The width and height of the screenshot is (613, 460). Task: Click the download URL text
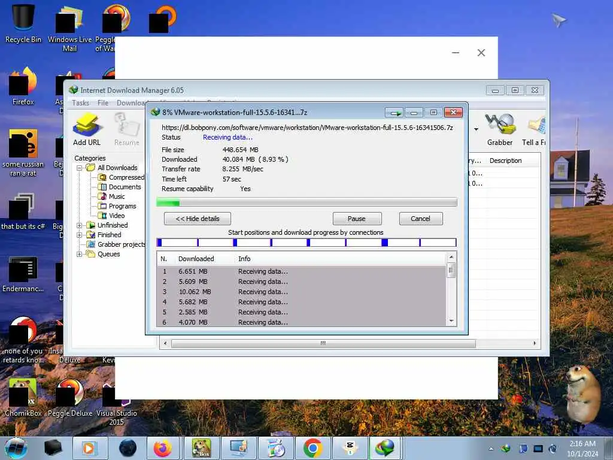click(307, 128)
